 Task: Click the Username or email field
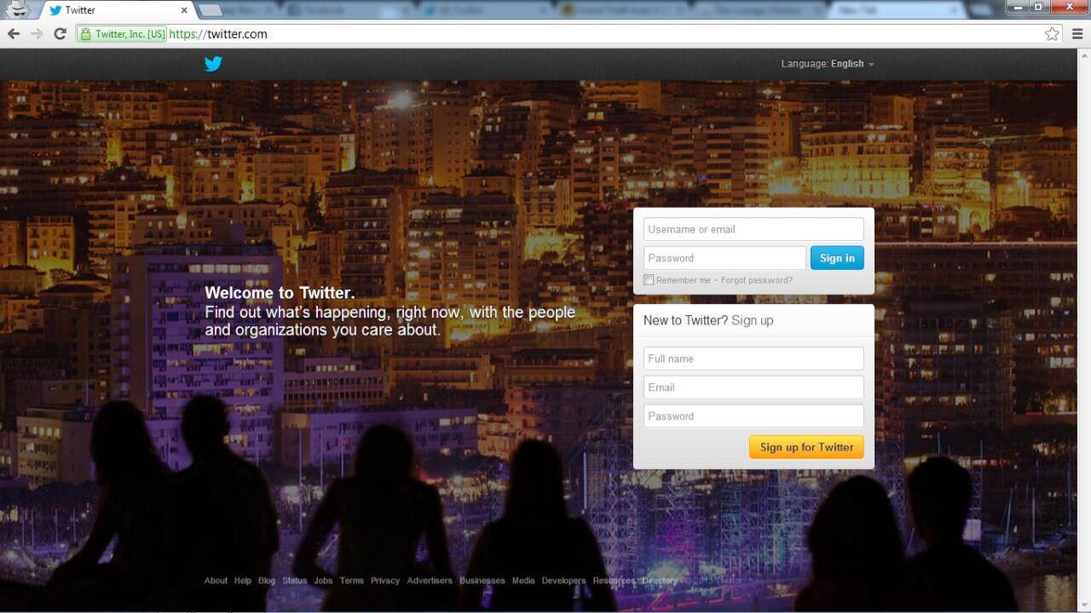[753, 229]
